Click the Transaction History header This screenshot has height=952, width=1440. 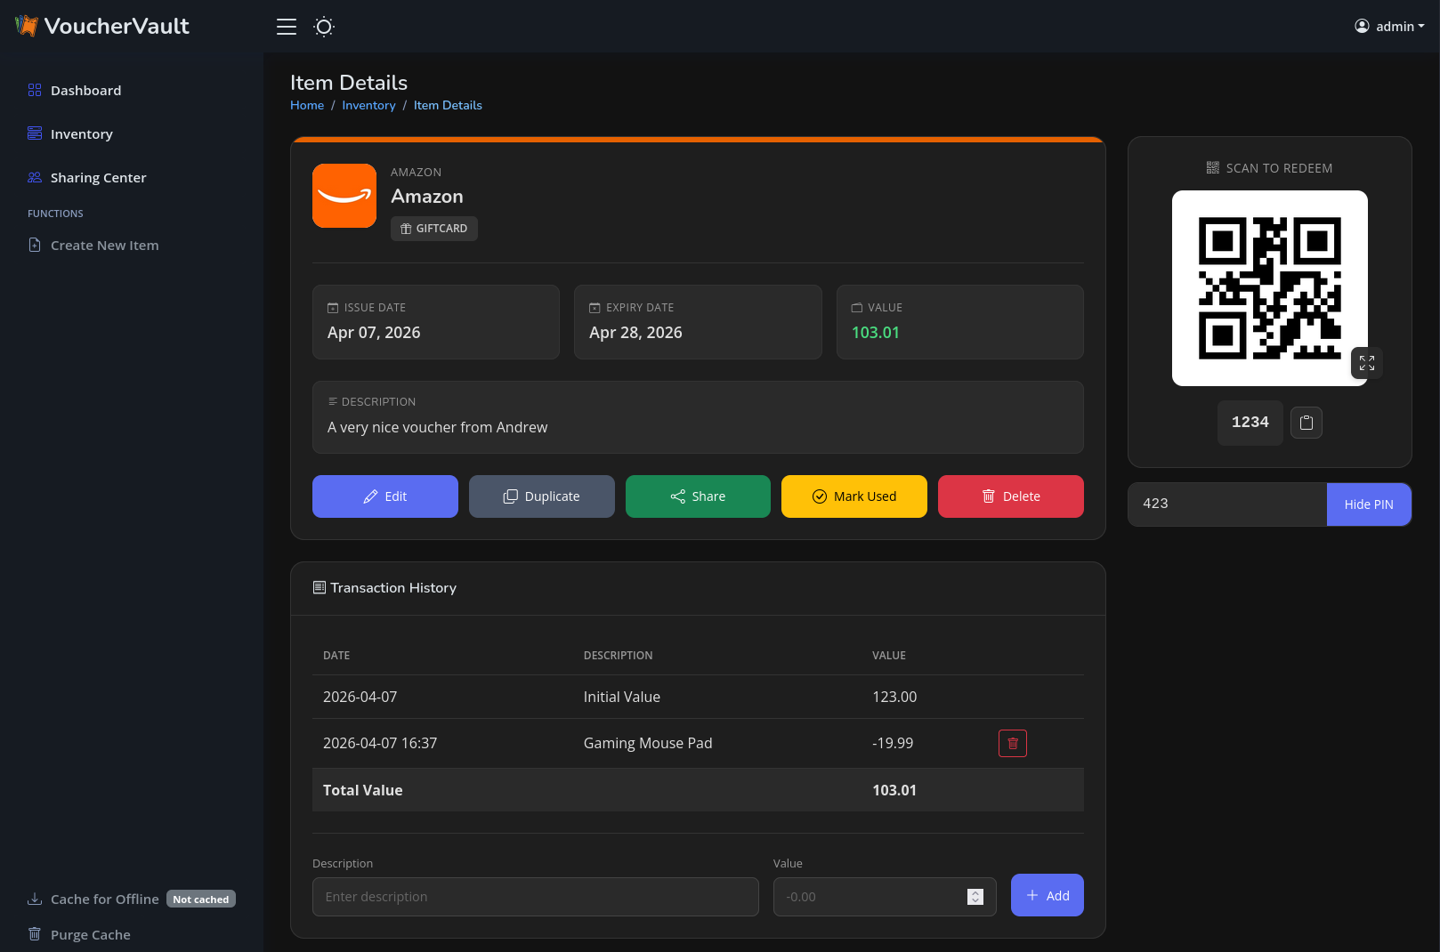pos(384,588)
